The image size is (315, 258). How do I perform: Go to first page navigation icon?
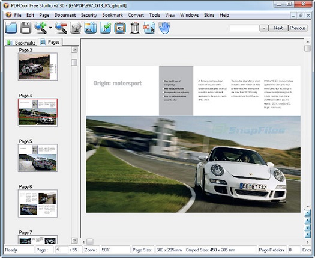click(308, 212)
